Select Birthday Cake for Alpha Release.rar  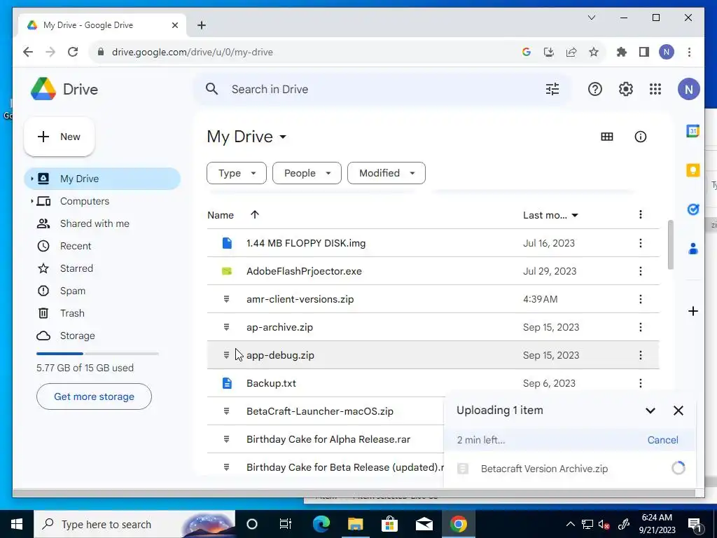[x=326, y=439]
